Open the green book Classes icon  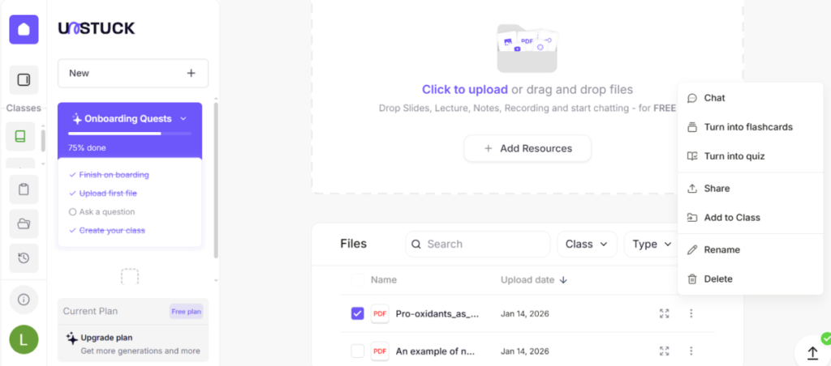point(20,136)
